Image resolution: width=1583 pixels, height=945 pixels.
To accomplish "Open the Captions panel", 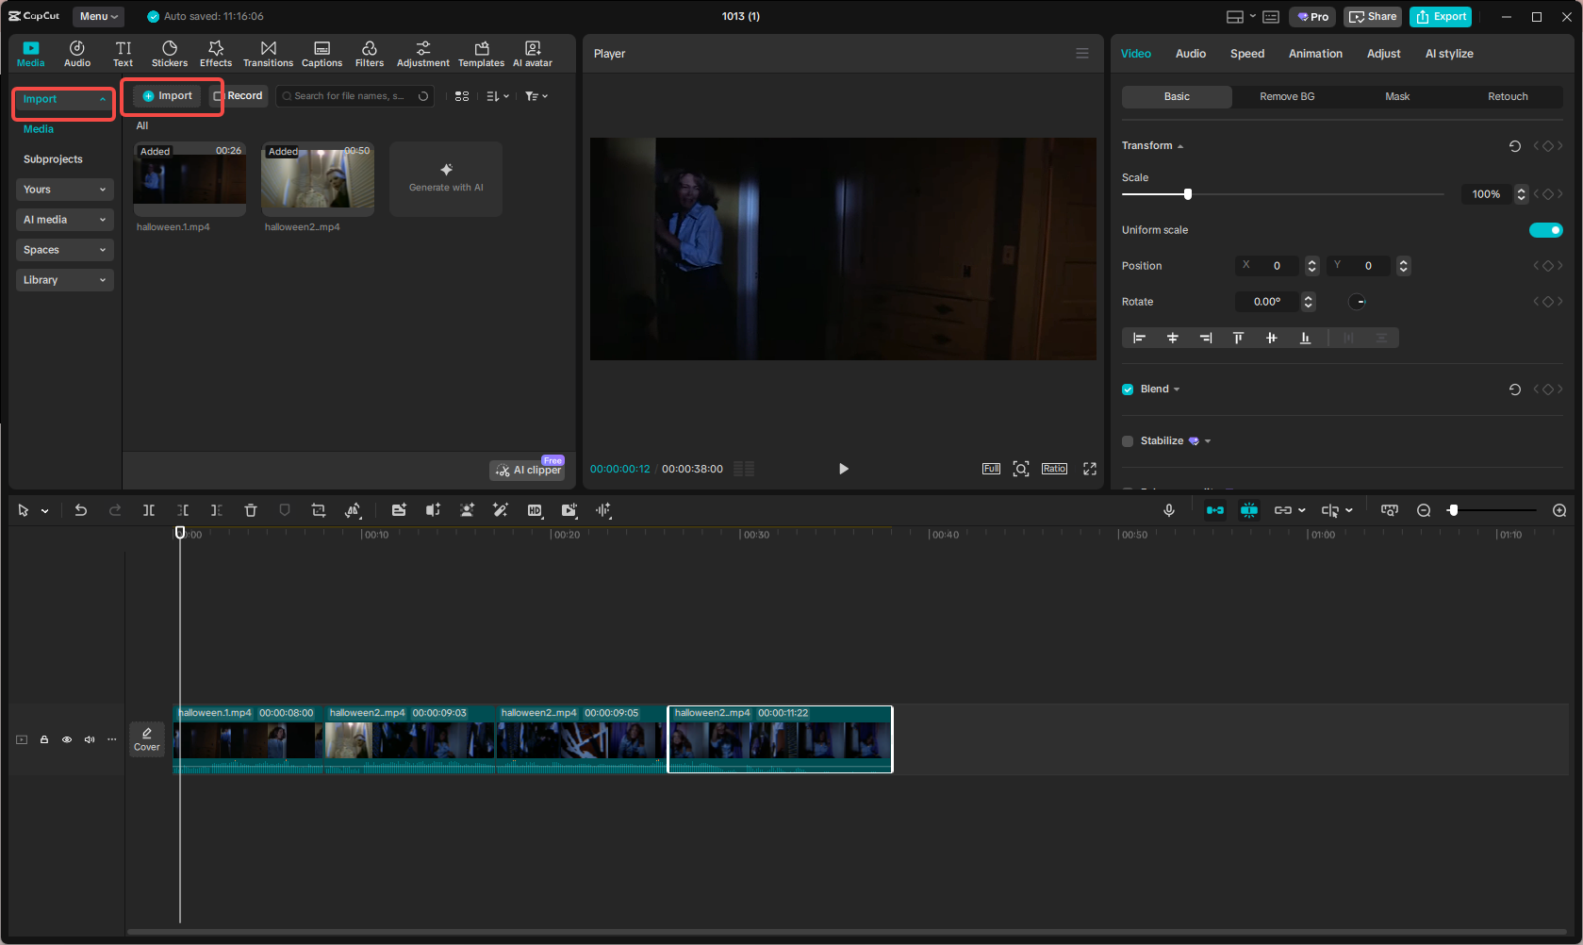I will point(322,54).
